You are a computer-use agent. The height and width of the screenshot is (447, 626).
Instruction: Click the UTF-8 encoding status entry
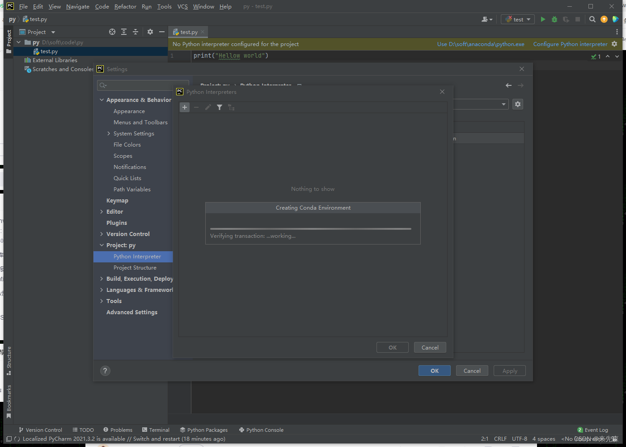pyautogui.click(x=520, y=439)
